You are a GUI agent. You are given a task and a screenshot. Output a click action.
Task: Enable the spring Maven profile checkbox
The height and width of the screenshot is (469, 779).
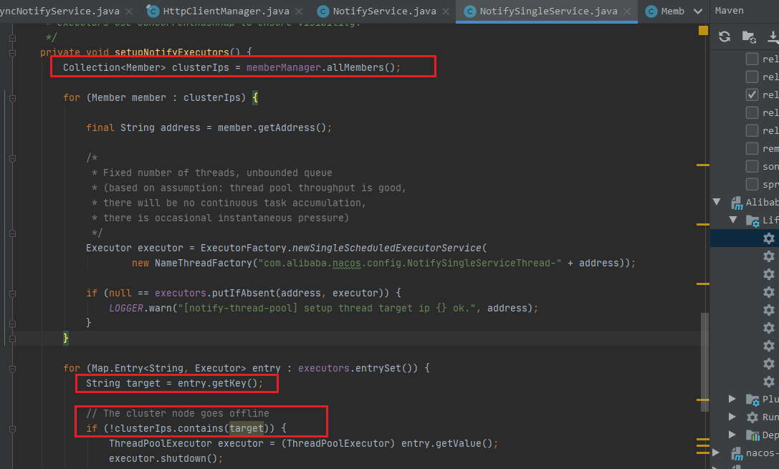(x=750, y=184)
